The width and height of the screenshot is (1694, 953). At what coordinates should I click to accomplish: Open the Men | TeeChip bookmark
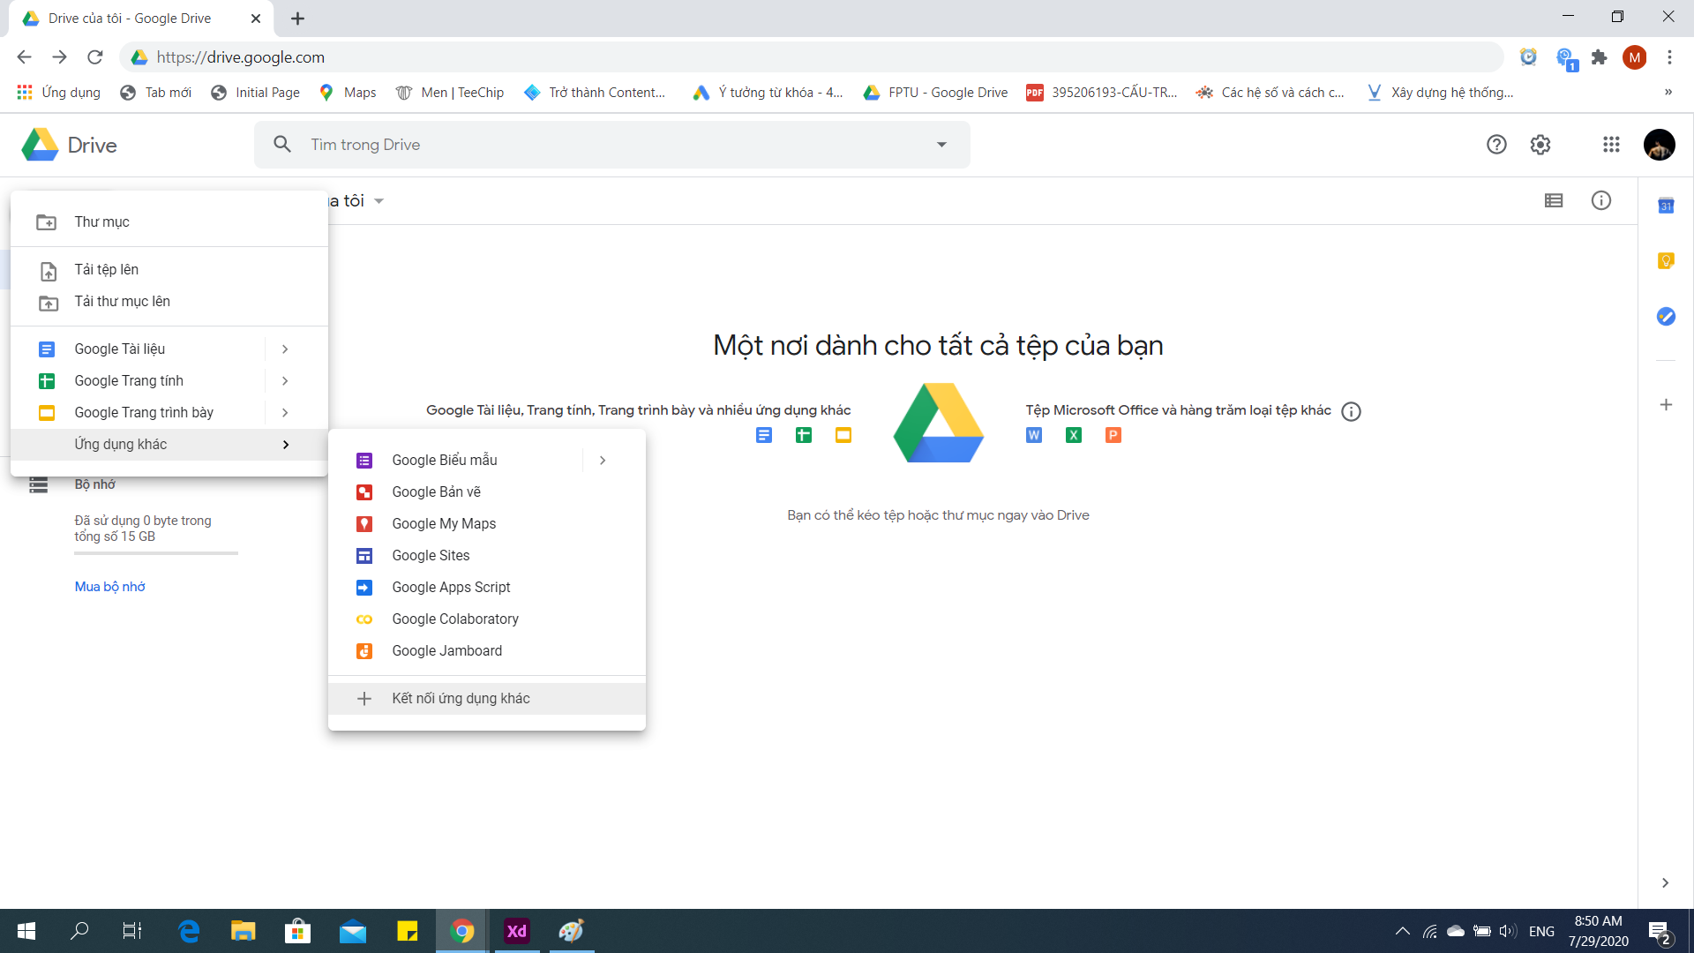[450, 93]
